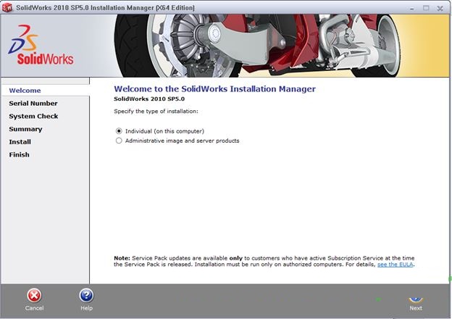
Task: Open the System Check step
Action: [x=33, y=116]
